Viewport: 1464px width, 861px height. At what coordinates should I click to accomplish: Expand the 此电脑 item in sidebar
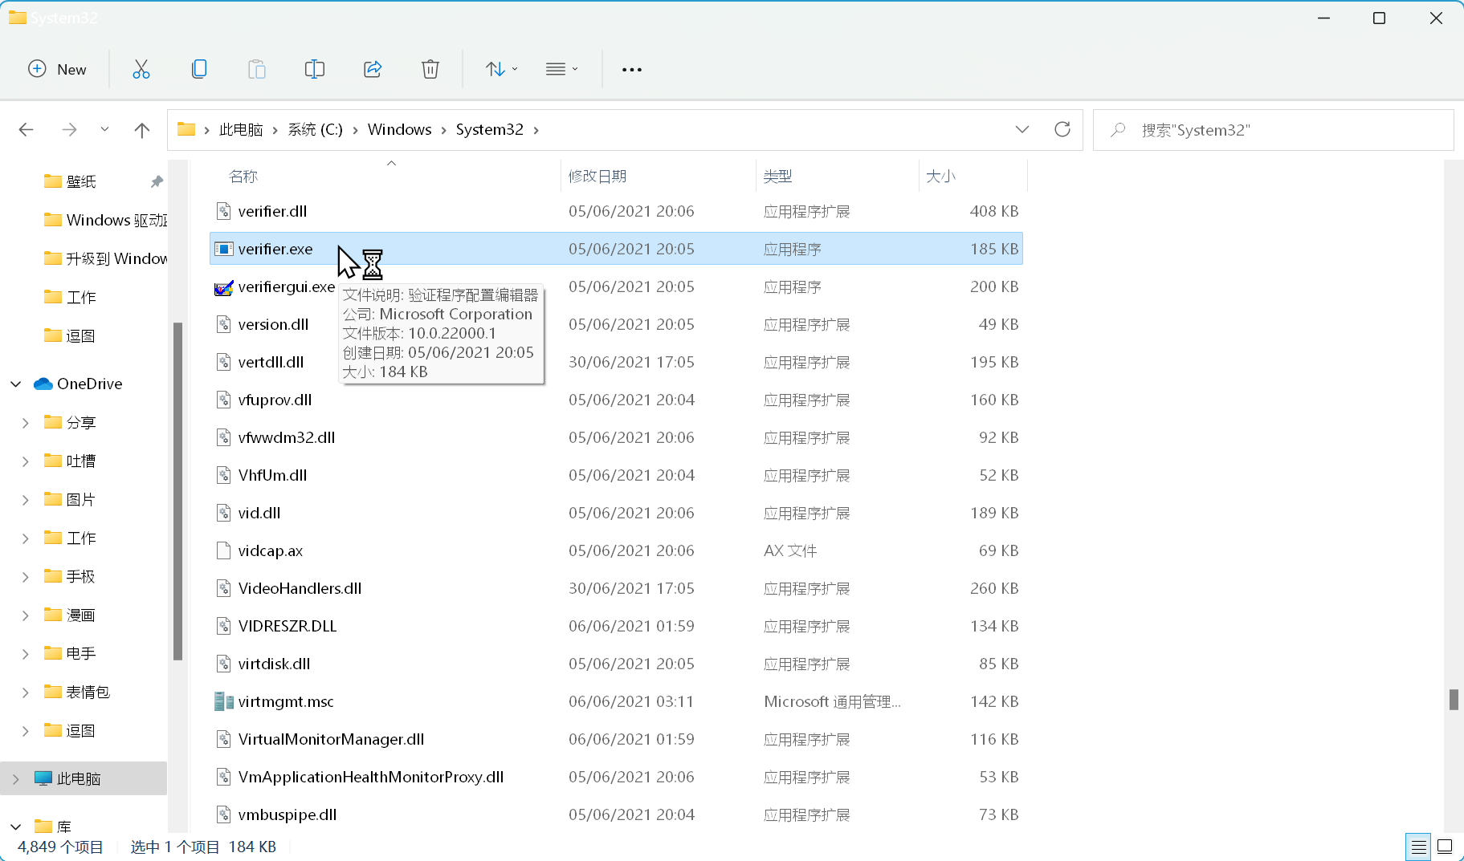(x=14, y=778)
